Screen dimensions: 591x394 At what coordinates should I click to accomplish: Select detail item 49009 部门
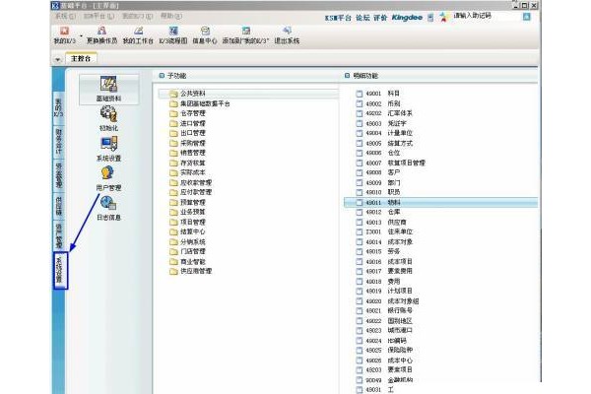tap(378, 182)
